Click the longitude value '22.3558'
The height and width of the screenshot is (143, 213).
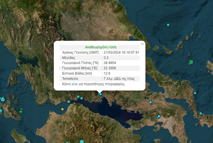click(x=110, y=68)
